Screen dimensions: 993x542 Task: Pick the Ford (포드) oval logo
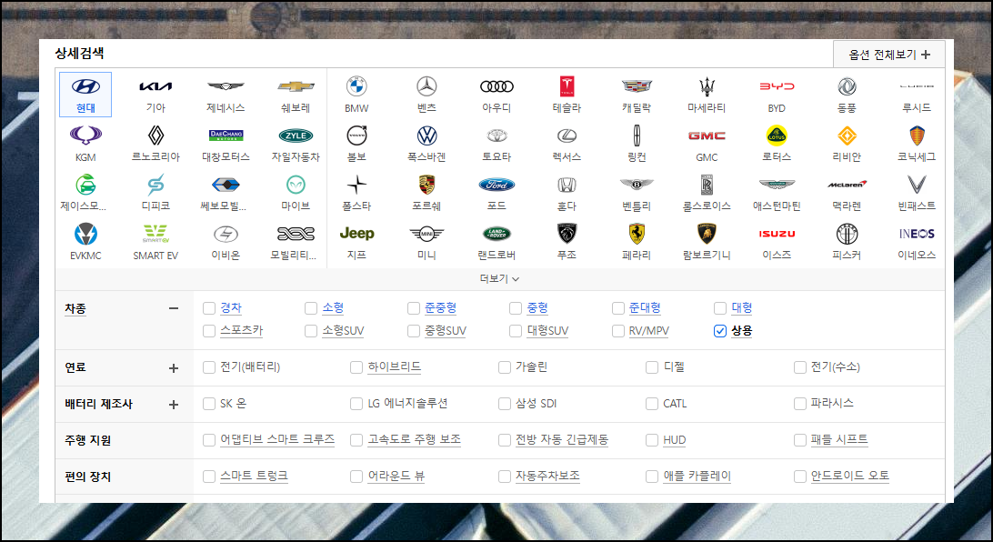point(496,185)
